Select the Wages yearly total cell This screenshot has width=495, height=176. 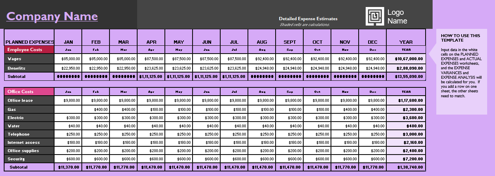(x=406, y=59)
